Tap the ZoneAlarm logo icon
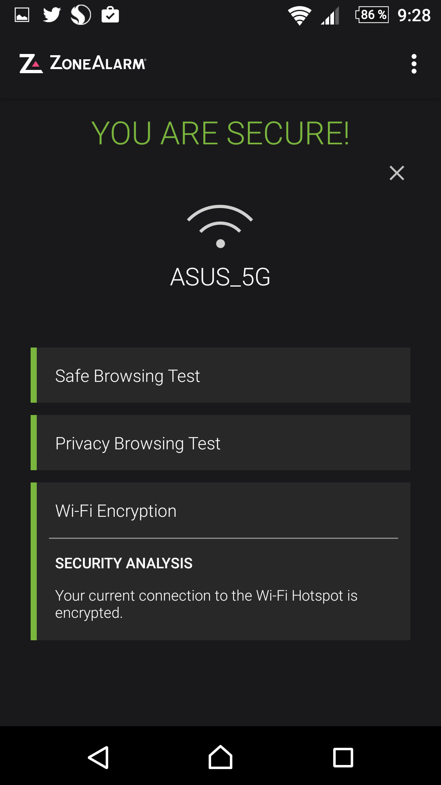Viewport: 441px width, 785px height. click(31, 64)
